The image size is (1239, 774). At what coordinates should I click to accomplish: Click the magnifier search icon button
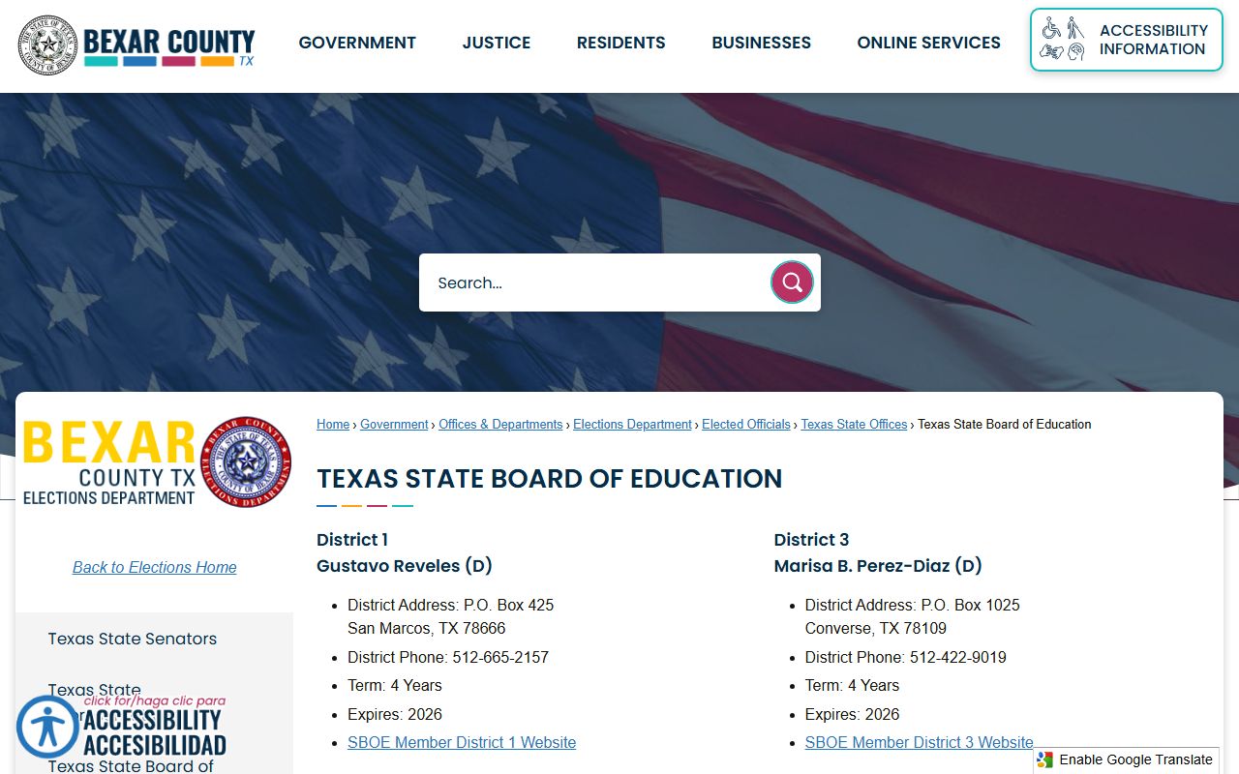click(792, 283)
